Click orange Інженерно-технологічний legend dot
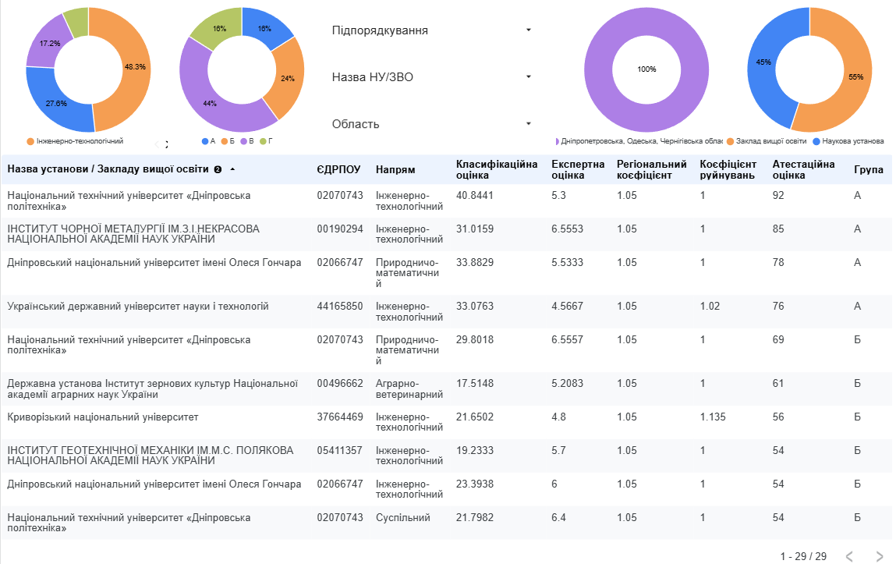Screen dimensions: 896x564 point(30,141)
